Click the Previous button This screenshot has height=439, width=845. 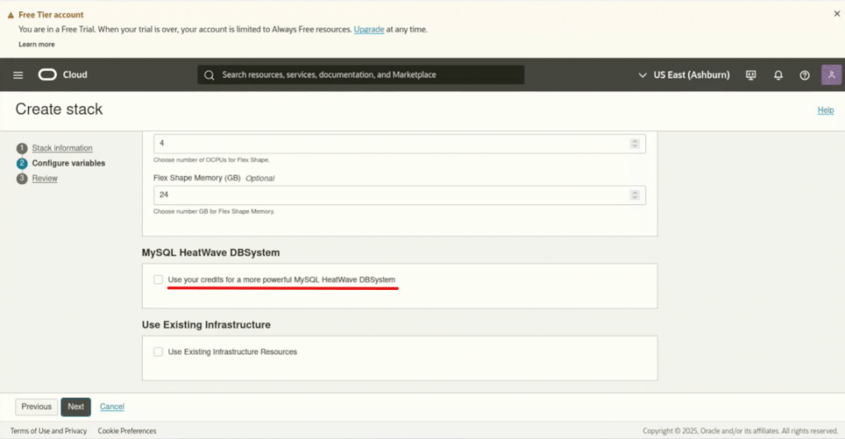tap(36, 407)
